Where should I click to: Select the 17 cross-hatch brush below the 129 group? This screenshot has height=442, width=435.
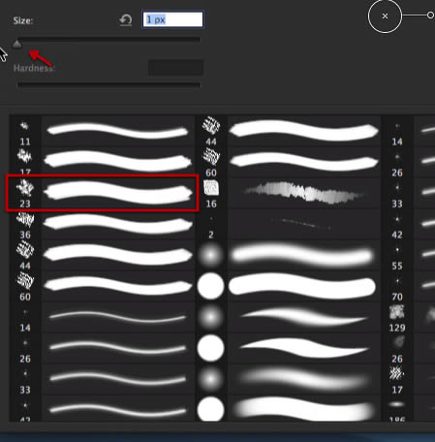coord(409,379)
